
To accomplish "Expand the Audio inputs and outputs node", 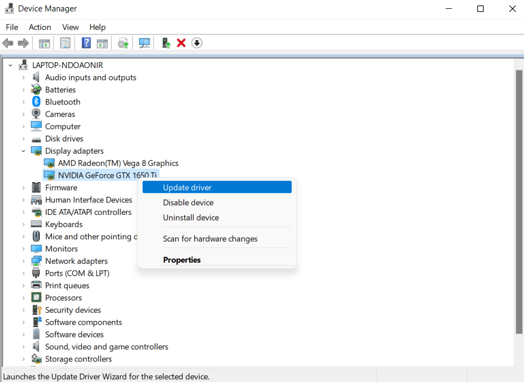I will (x=23, y=77).
